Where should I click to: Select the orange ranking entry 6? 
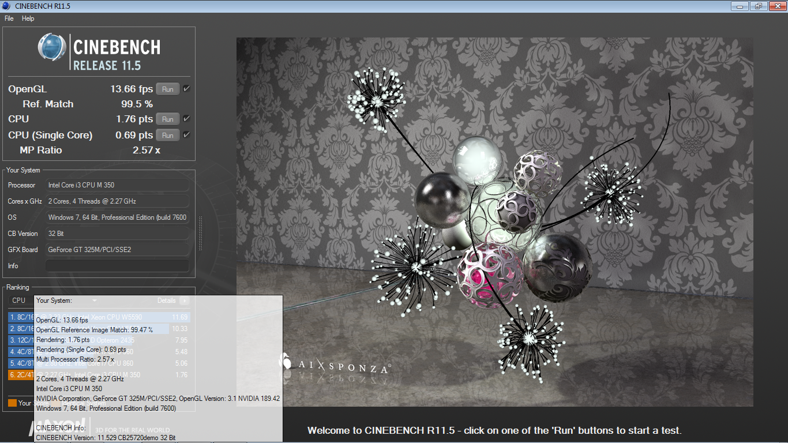(x=99, y=375)
